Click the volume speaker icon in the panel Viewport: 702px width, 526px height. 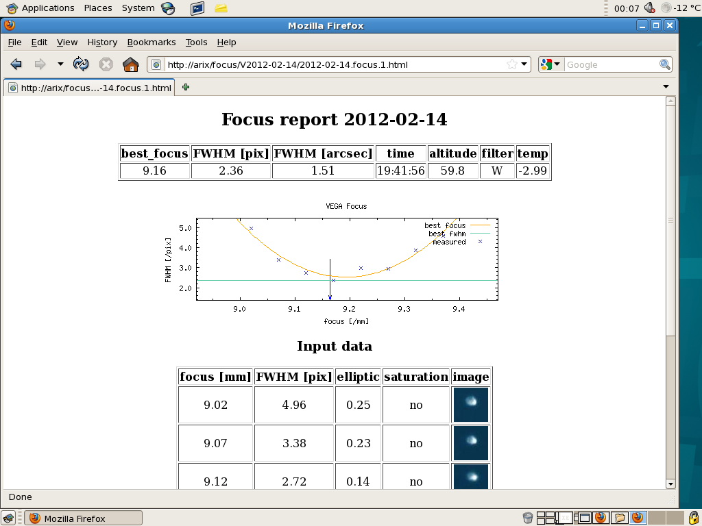[x=650, y=8]
